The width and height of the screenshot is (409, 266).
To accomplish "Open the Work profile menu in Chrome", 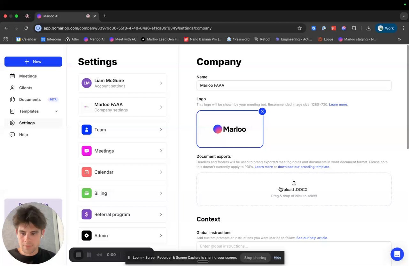I will click(x=386, y=28).
